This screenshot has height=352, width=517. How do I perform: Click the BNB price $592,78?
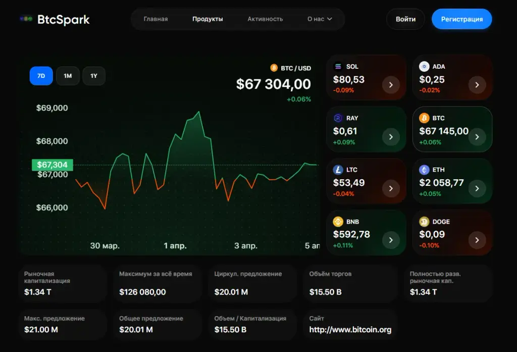(x=351, y=234)
